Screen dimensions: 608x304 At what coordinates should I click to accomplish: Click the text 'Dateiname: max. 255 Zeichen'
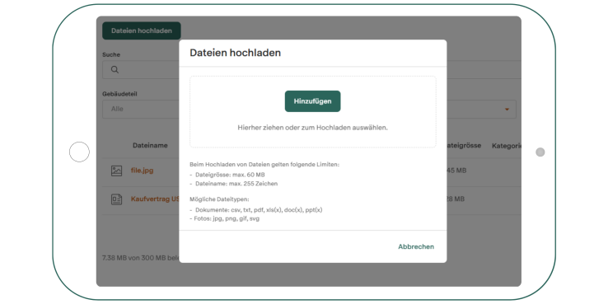click(x=236, y=184)
